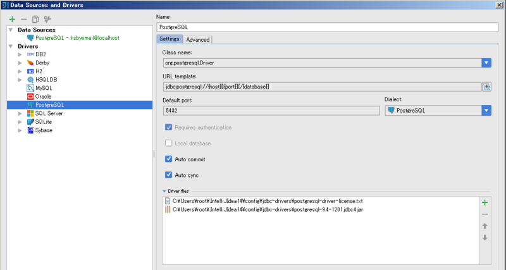Click the Default port field
The width and height of the screenshot is (506, 270).
tap(271, 110)
